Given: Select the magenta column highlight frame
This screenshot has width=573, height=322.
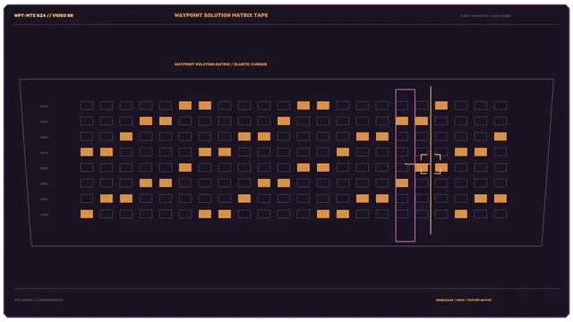Looking at the screenshot, I should (x=405, y=165).
